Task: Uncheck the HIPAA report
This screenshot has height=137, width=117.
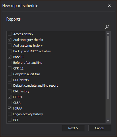Action: click(9, 108)
